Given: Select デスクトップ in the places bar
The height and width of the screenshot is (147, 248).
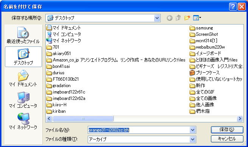Looking at the screenshot, I should (x=23, y=57).
